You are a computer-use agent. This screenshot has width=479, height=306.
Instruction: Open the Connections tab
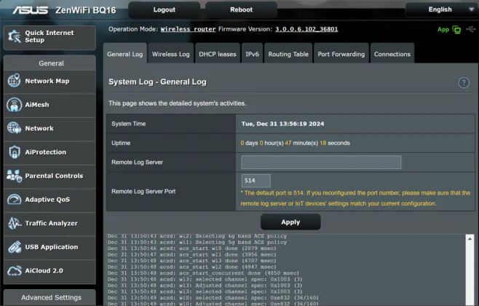pos(392,54)
